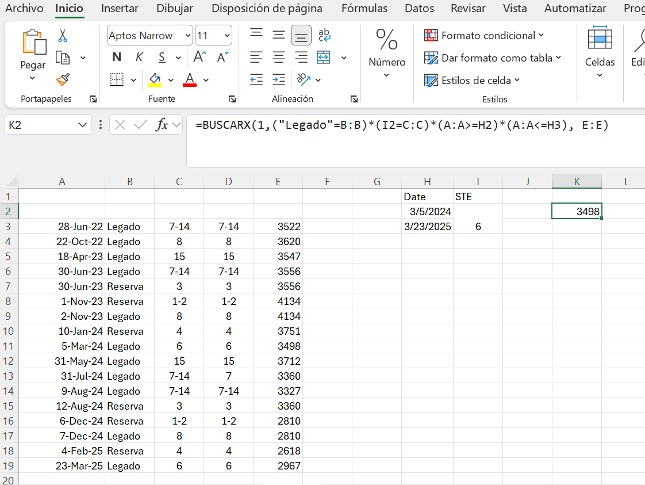The height and width of the screenshot is (485, 645).
Task: Select cell K2 showing 3498
Action: coord(577,211)
